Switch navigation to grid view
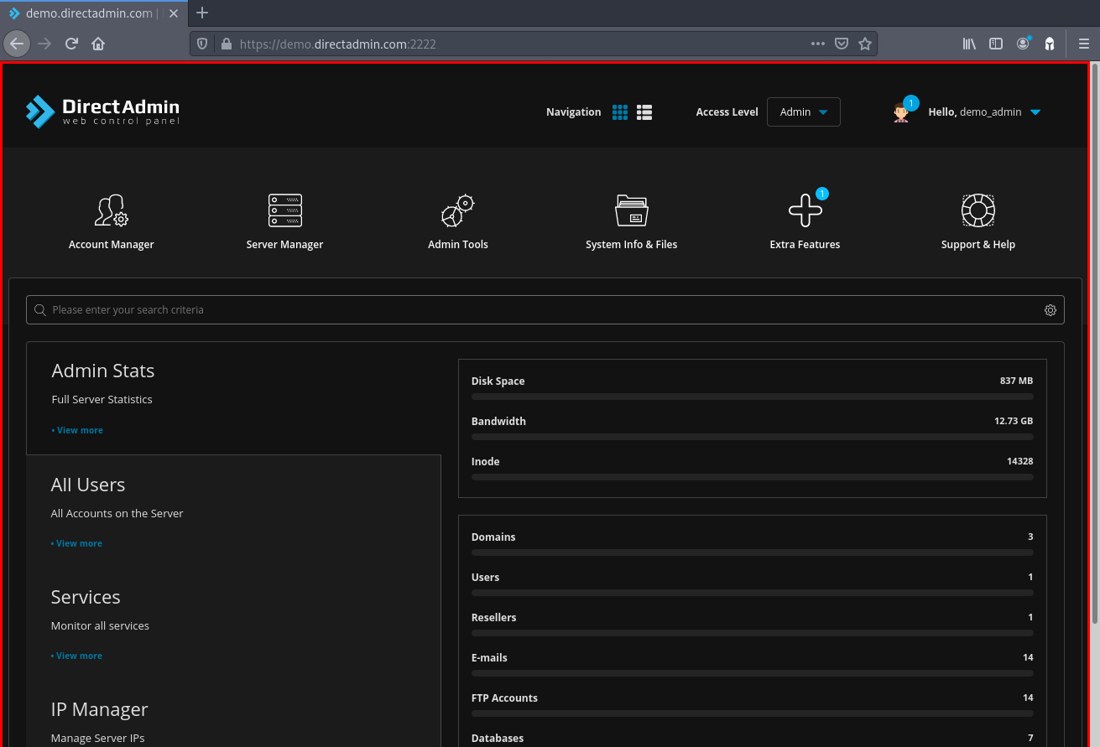Viewport: 1100px width, 747px height. point(620,112)
